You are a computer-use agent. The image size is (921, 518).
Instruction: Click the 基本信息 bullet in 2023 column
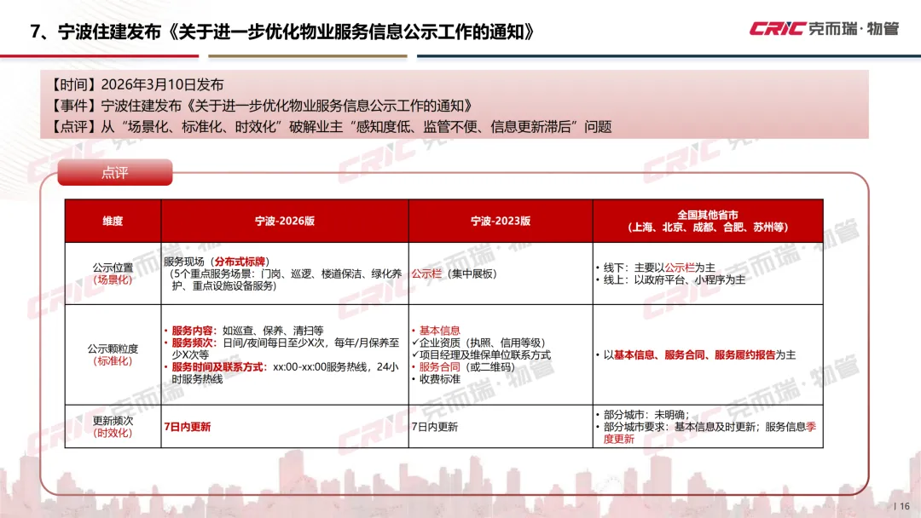pos(436,331)
